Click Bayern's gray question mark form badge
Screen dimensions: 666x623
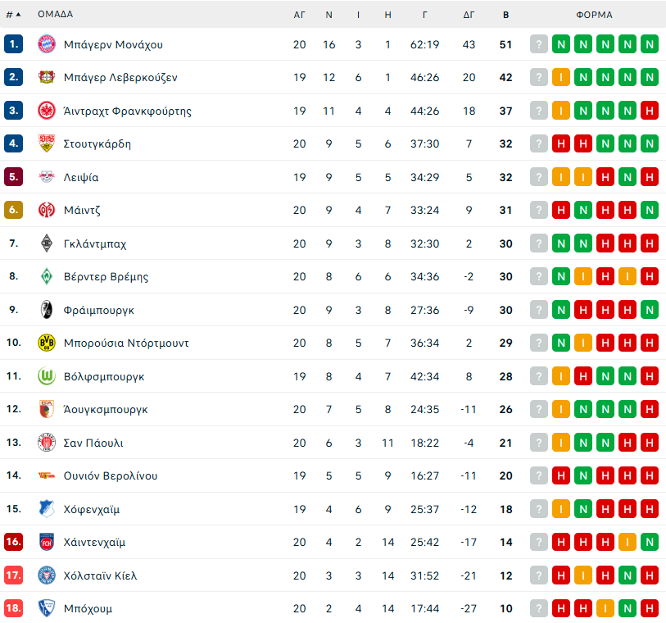click(x=538, y=44)
